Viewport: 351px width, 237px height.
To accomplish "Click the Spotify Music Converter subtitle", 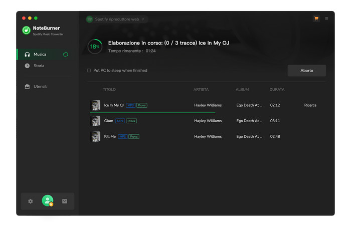I will 48,34.
